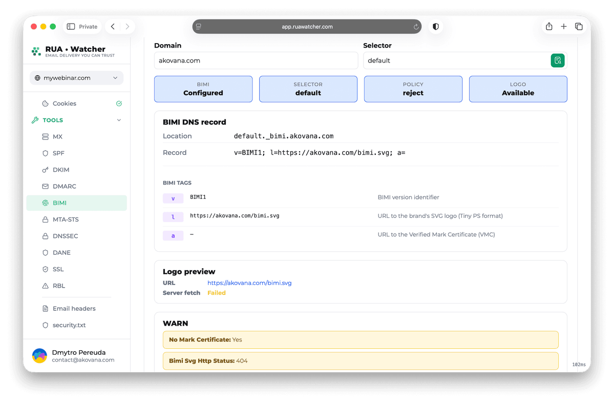Open the mywebinar.com domain dropdown
This screenshot has width=614, height=403.
click(x=76, y=77)
